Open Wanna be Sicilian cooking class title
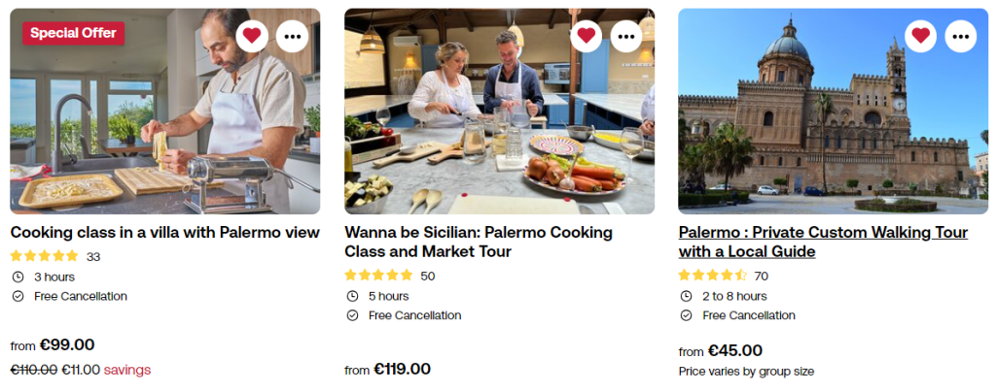The height and width of the screenshot is (392, 996). tap(479, 243)
